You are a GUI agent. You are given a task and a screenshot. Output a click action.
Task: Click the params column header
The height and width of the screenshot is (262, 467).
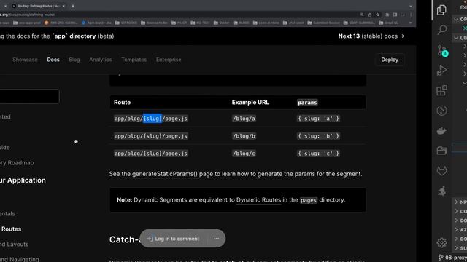click(307, 103)
